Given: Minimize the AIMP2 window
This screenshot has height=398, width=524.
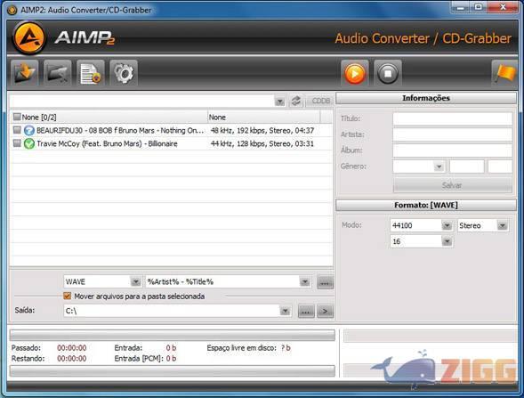Looking at the screenshot, I should click(x=461, y=7).
